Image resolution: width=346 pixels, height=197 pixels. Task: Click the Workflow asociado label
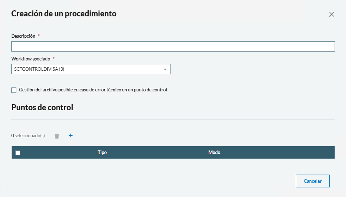(x=31, y=59)
